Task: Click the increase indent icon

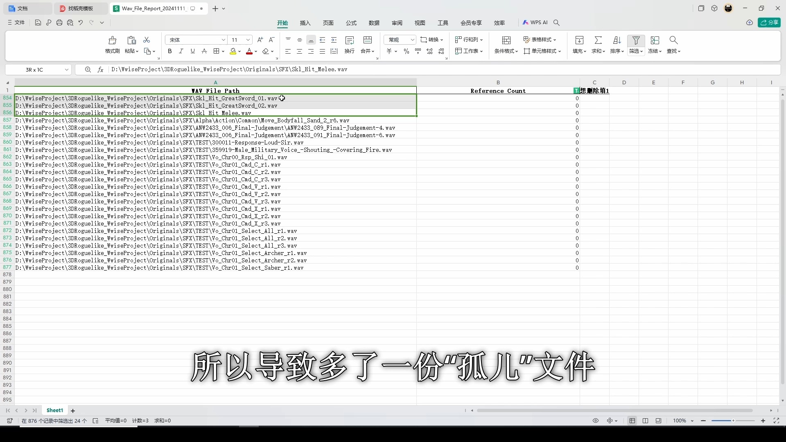Action: pos(334,40)
